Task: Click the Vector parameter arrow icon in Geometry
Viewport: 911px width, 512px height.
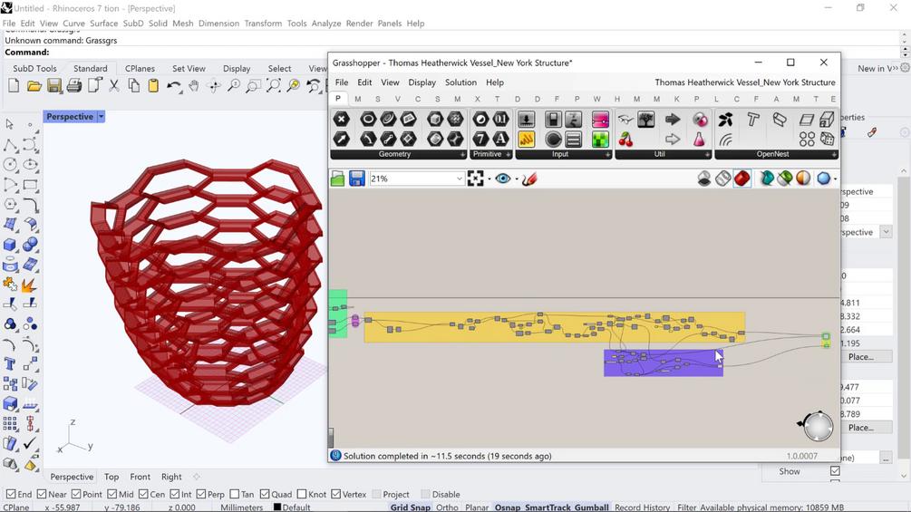Action: [x=342, y=139]
